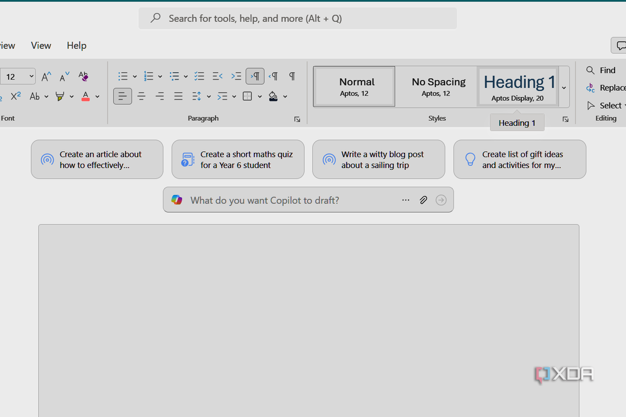
Task: Click the Copilot send arrow
Action: pyautogui.click(x=441, y=200)
